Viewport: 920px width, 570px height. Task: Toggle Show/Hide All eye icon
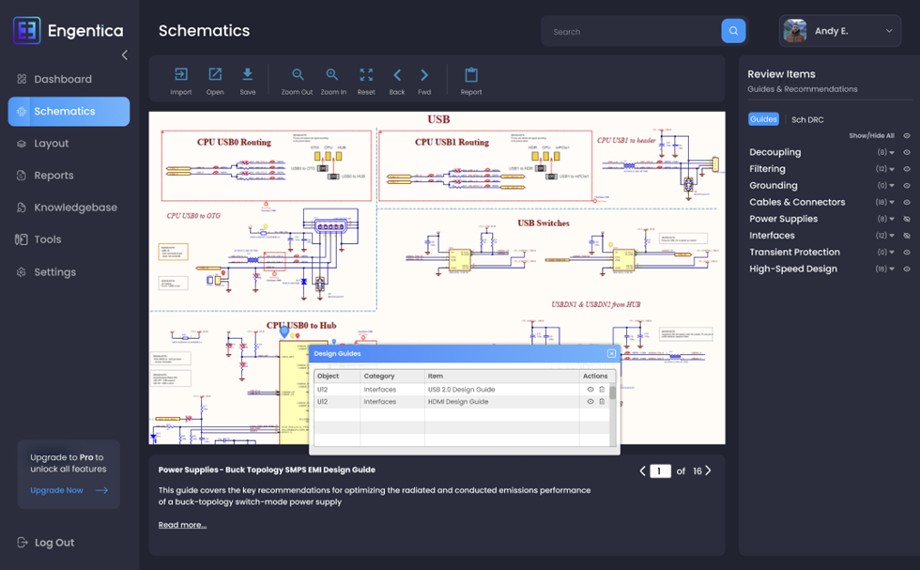tap(907, 136)
